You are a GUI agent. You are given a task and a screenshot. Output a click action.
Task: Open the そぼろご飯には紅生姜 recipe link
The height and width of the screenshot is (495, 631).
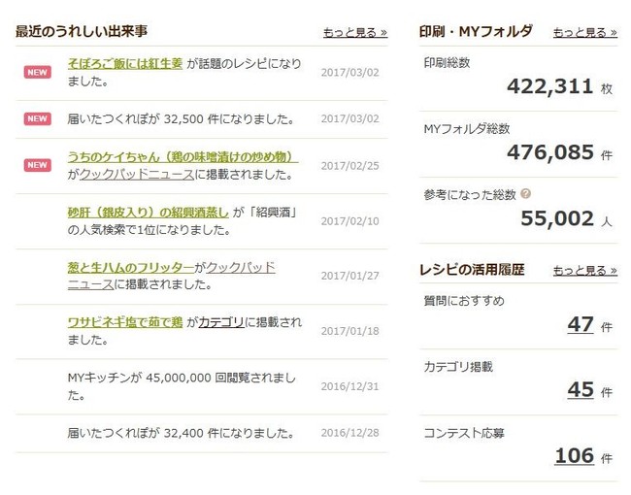pos(125,64)
